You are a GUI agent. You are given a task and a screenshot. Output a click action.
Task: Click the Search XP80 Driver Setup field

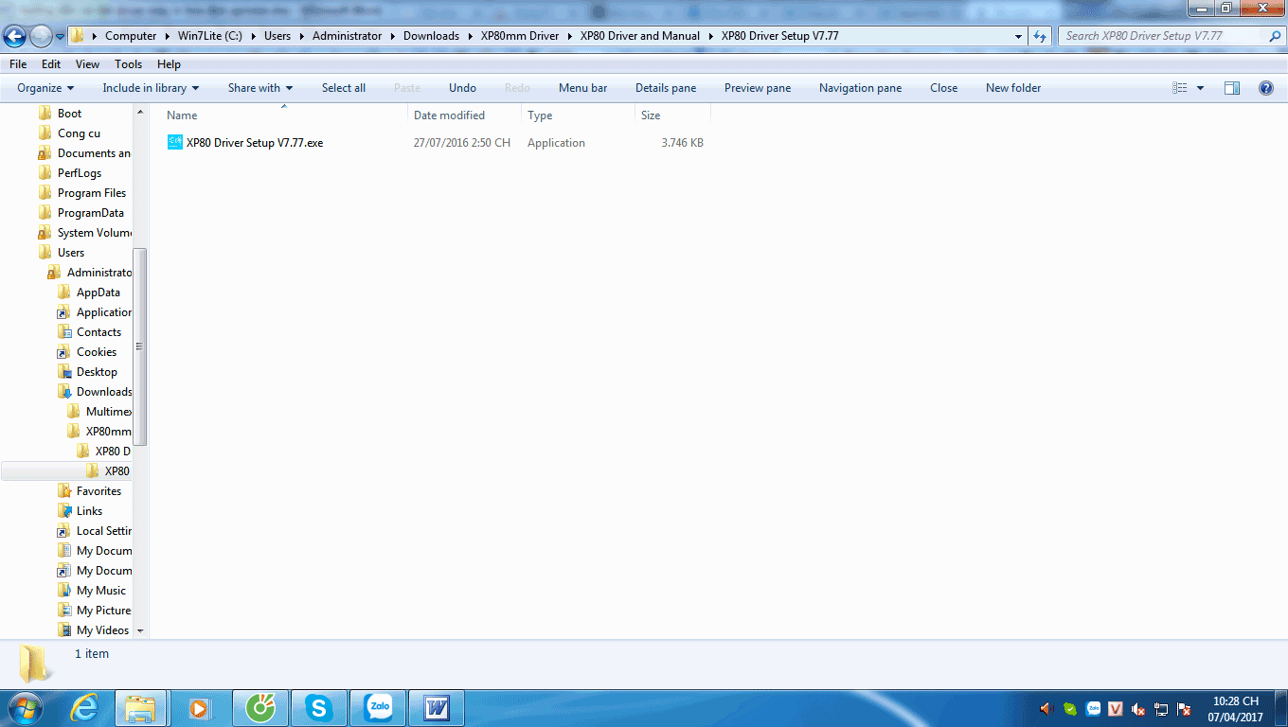1164,36
